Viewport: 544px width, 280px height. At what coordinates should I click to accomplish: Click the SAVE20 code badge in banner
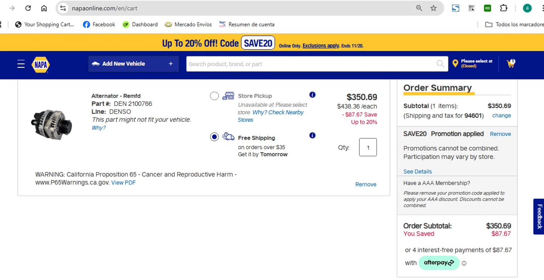coord(258,43)
